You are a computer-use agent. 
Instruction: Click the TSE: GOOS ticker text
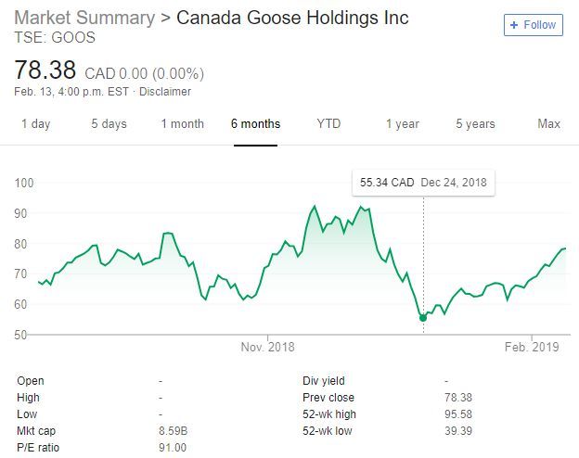54,38
